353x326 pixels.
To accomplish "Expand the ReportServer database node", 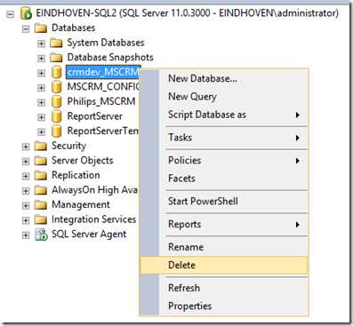I will [x=41, y=117].
